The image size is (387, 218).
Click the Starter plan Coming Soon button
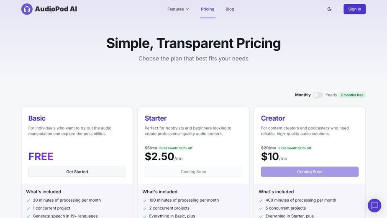pos(193,172)
